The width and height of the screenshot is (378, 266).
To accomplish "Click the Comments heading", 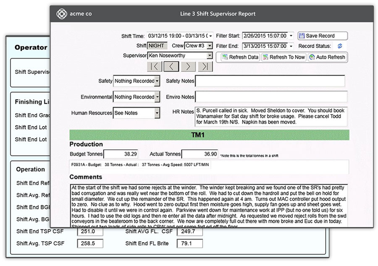I will click(86, 177).
